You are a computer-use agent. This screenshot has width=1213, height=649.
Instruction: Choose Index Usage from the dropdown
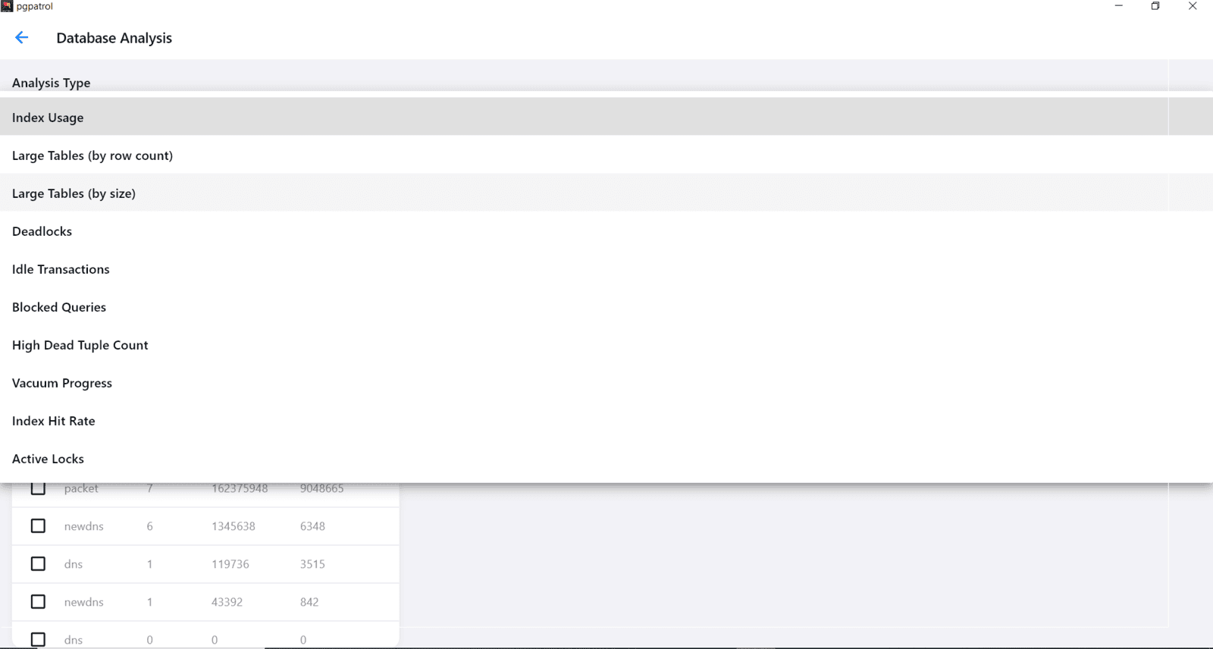(x=48, y=118)
